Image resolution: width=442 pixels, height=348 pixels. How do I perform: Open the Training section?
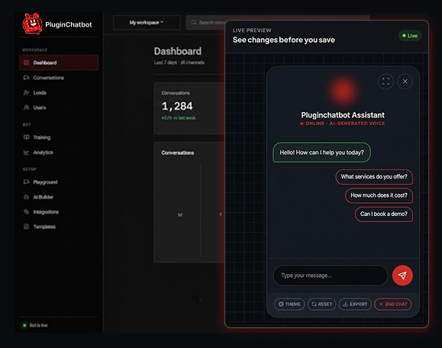pyautogui.click(x=59, y=137)
